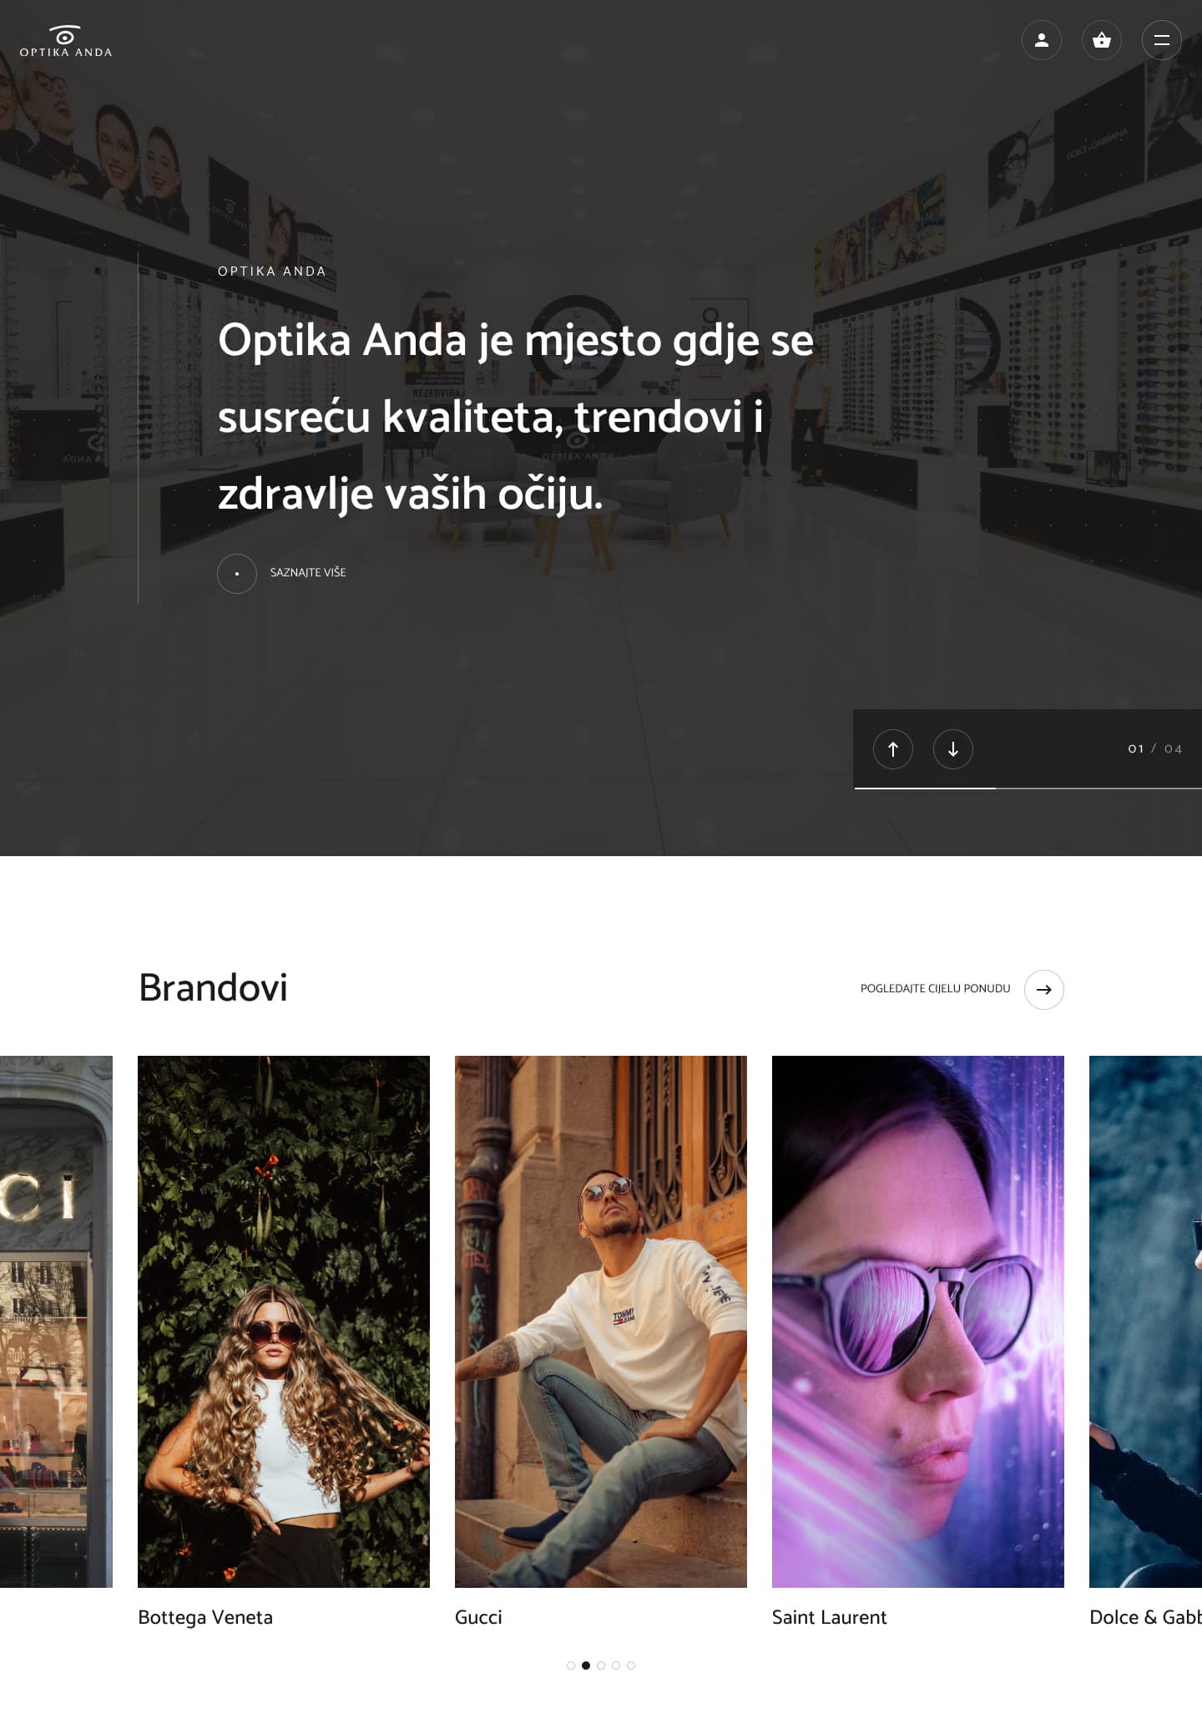Click the hero headline about zdravlje vaših očiju
Screen dimensions: 1202x1719
click(x=516, y=418)
